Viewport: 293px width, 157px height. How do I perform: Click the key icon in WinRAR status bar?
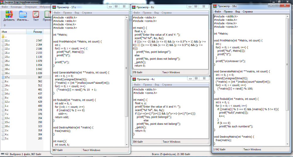[7, 154]
